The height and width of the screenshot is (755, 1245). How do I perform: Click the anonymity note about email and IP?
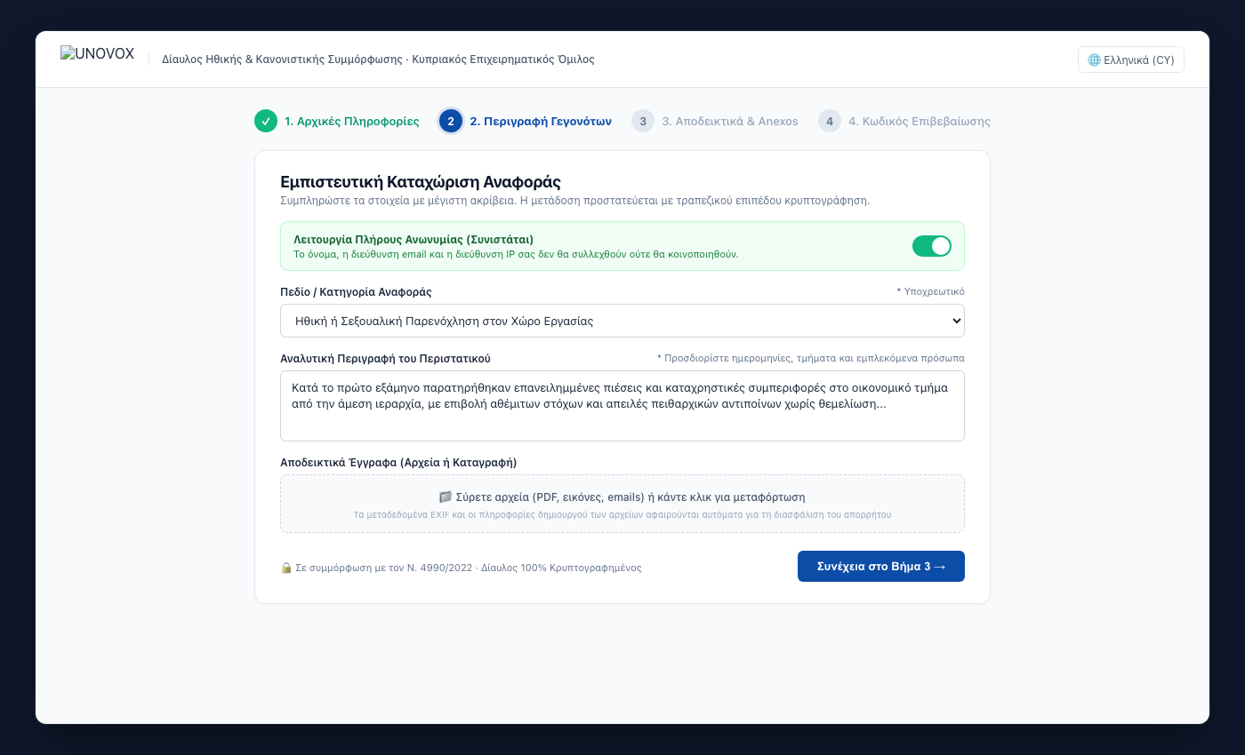[516, 254]
